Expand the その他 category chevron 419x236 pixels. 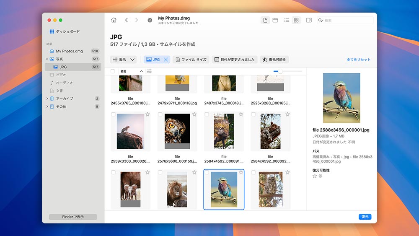pyautogui.click(x=47, y=106)
